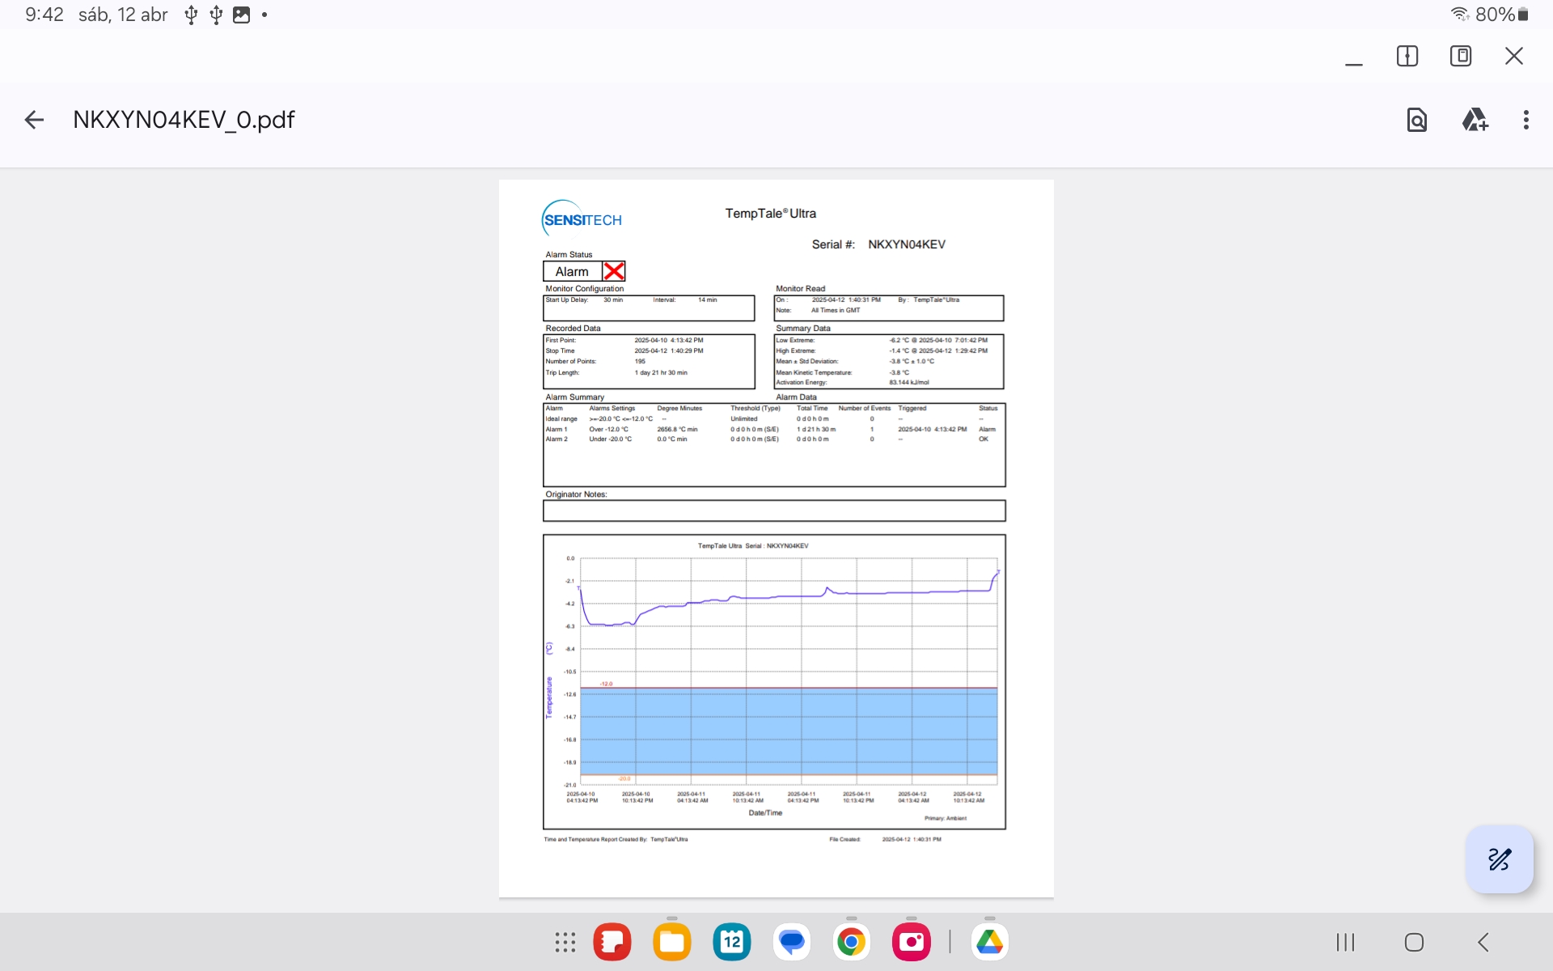Open the apps grid in taskbar
The height and width of the screenshot is (971, 1553).
point(565,942)
